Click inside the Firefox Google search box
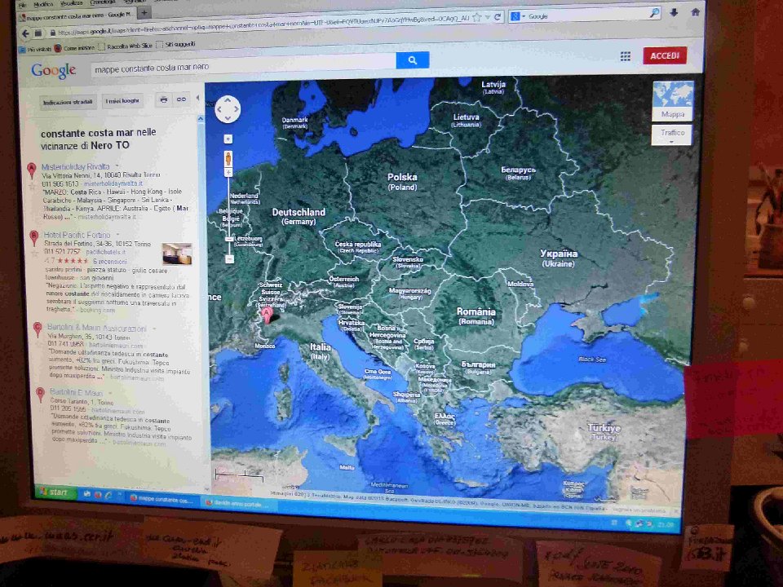The height and width of the screenshot is (587, 783). pyautogui.click(x=586, y=15)
